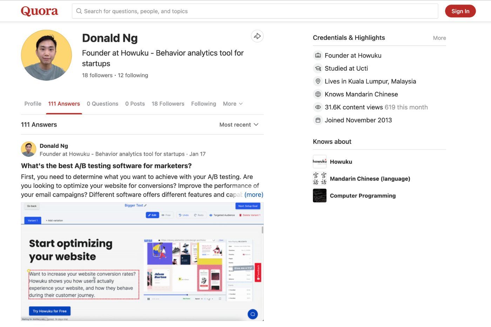Open the Most recent sort dropdown
Image resolution: width=491 pixels, height=327 pixels.
(239, 125)
